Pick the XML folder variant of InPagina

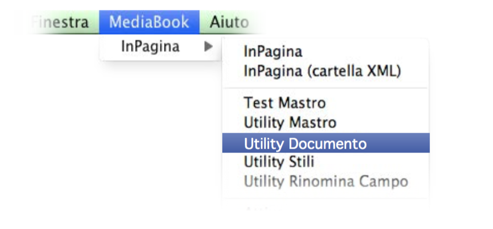click(322, 71)
